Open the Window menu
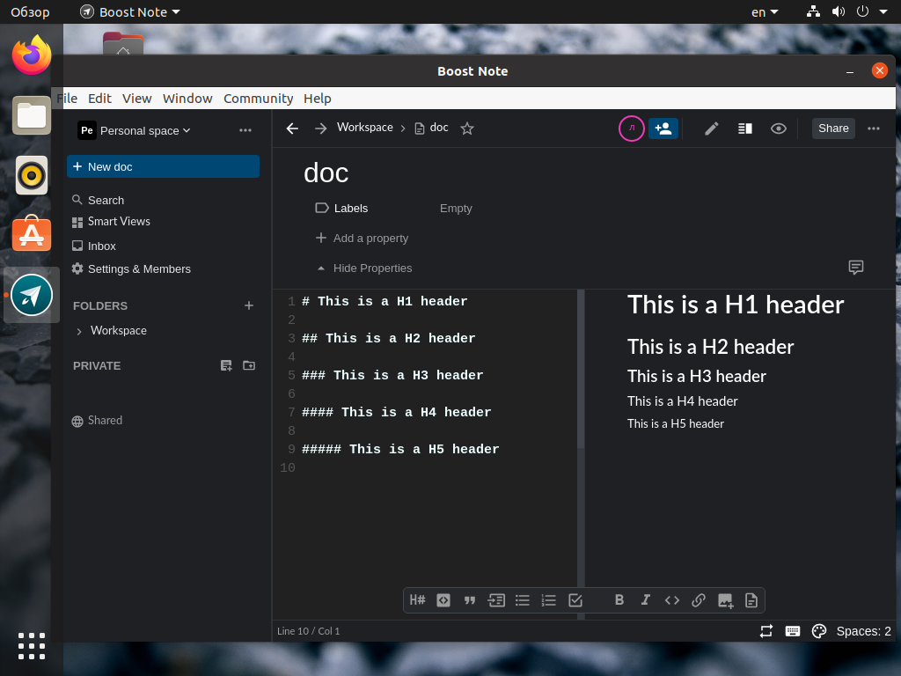 (187, 99)
